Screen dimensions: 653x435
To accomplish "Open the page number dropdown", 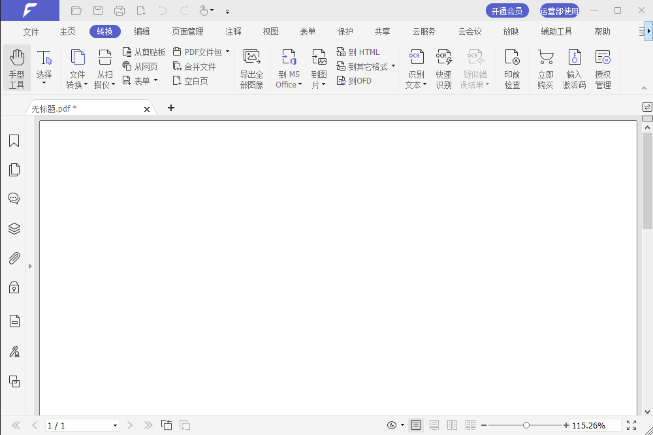I will click(115, 425).
